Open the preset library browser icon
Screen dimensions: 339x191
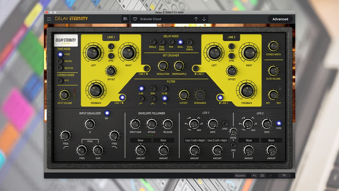(x=125, y=19)
